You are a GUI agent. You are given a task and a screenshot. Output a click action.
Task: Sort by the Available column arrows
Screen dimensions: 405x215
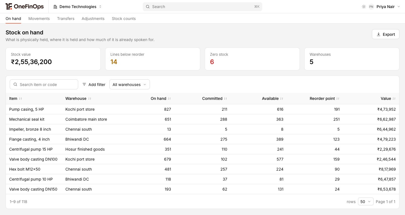point(282,98)
